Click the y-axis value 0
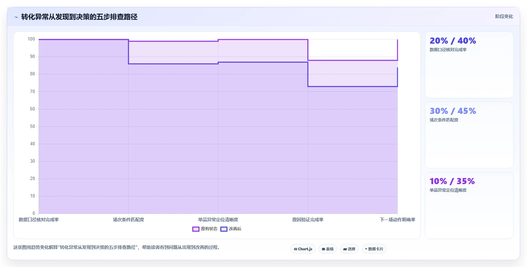Screen dimensions: 527x267 [34, 213]
